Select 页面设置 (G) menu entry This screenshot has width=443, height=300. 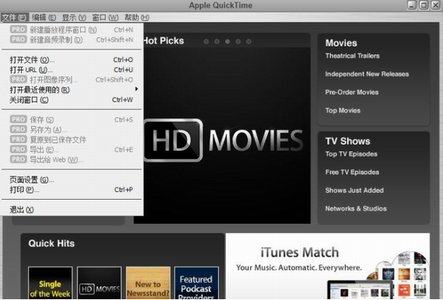tap(72, 180)
